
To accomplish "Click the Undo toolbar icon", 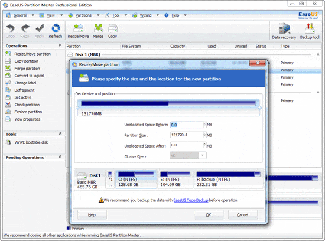I will coord(10,28).
